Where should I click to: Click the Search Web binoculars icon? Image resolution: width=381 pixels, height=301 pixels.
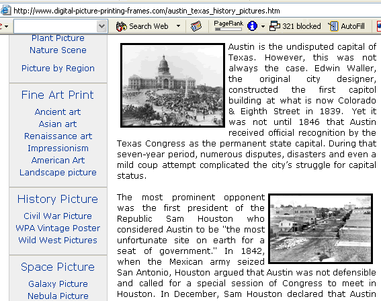[121, 26]
